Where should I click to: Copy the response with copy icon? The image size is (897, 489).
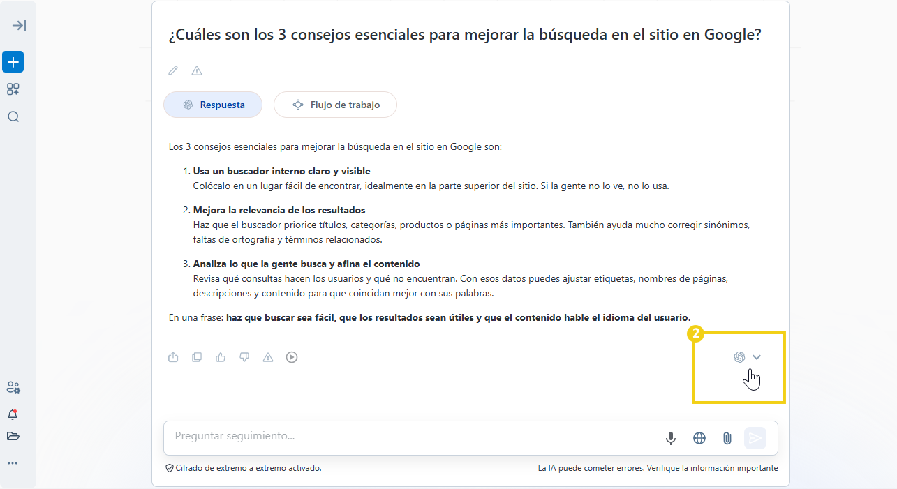(x=197, y=357)
